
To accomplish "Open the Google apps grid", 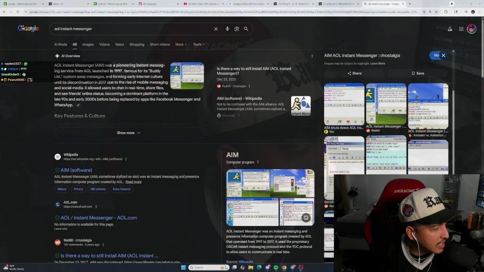I will click(461, 29).
